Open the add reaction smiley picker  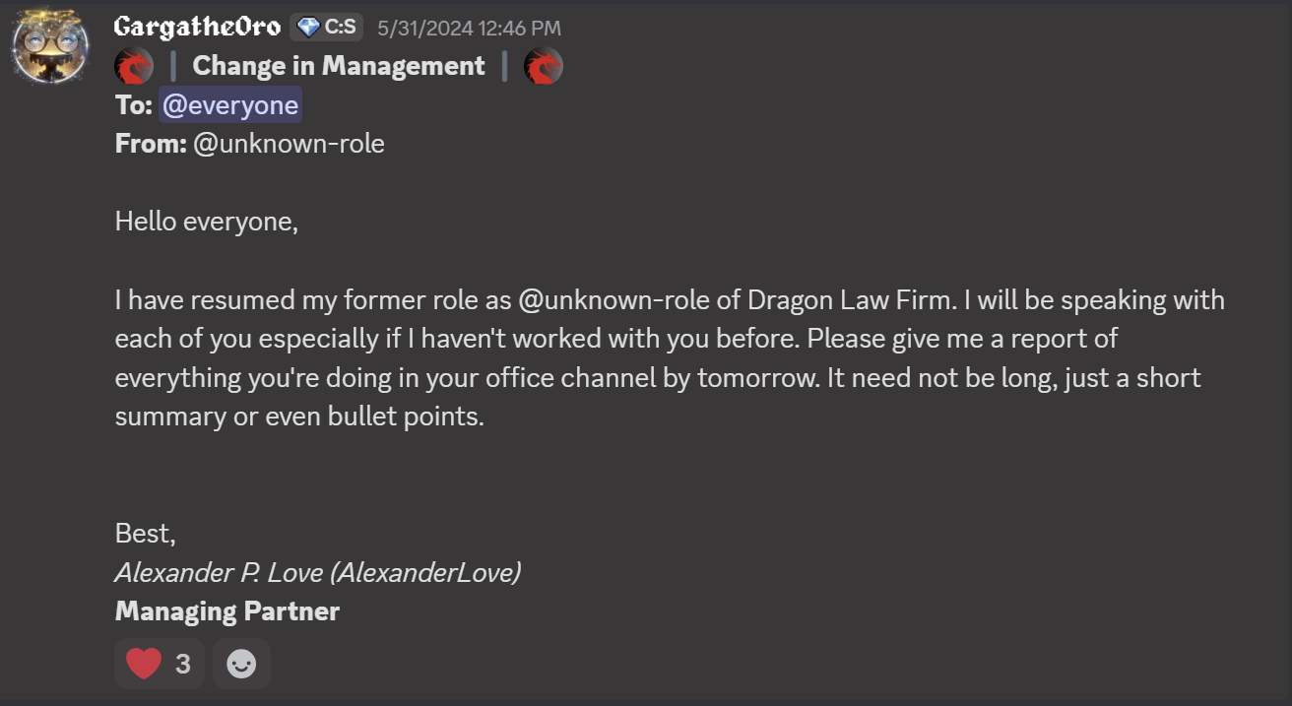[241, 664]
